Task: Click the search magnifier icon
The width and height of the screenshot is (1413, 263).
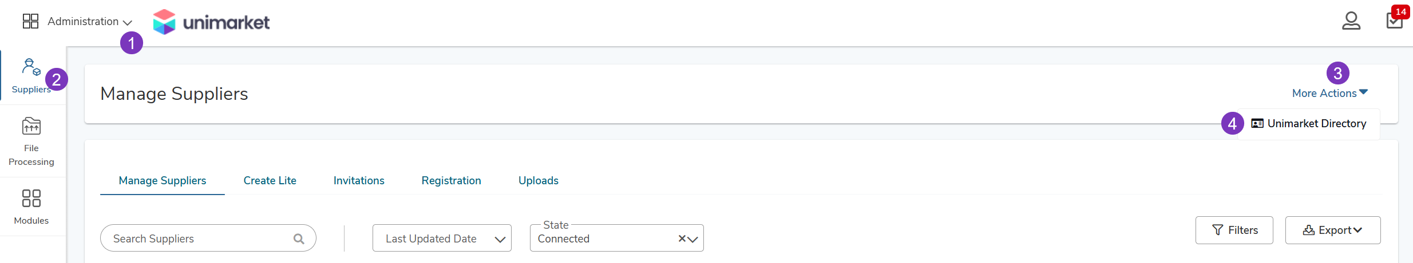Action: [x=299, y=238]
